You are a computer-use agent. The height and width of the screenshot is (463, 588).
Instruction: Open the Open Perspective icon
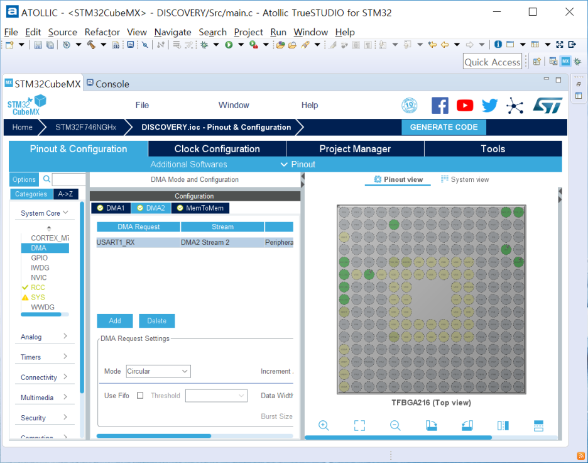[x=537, y=61]
